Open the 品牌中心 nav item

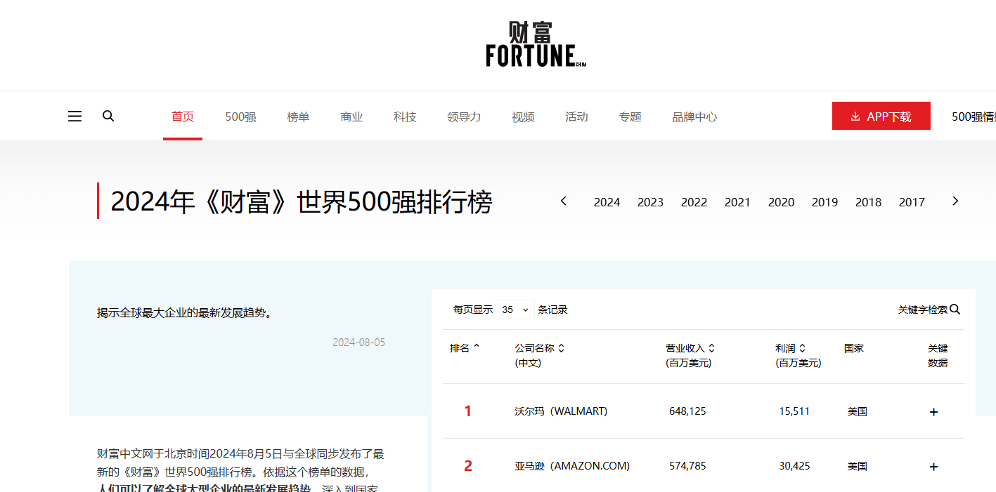[694, 117]
